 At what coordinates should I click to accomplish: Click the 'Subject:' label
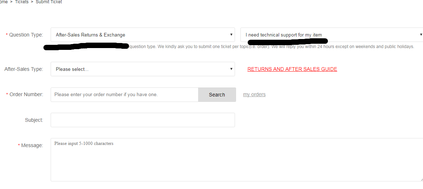(34, 120)
